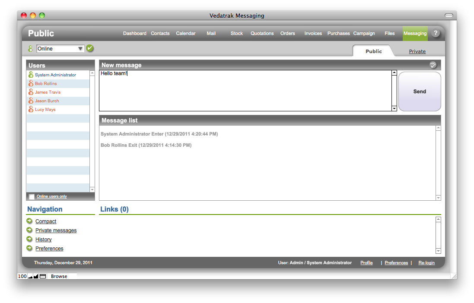Open the Files module
Image resolution: width=474 pixels, height=303 pixels.
(389, 33)
